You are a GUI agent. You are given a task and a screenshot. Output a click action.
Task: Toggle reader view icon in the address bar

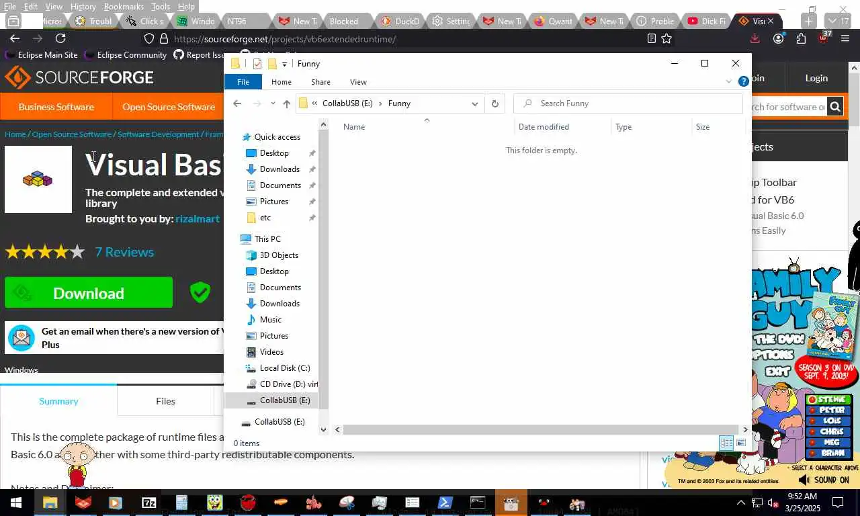tap(651, 39)
